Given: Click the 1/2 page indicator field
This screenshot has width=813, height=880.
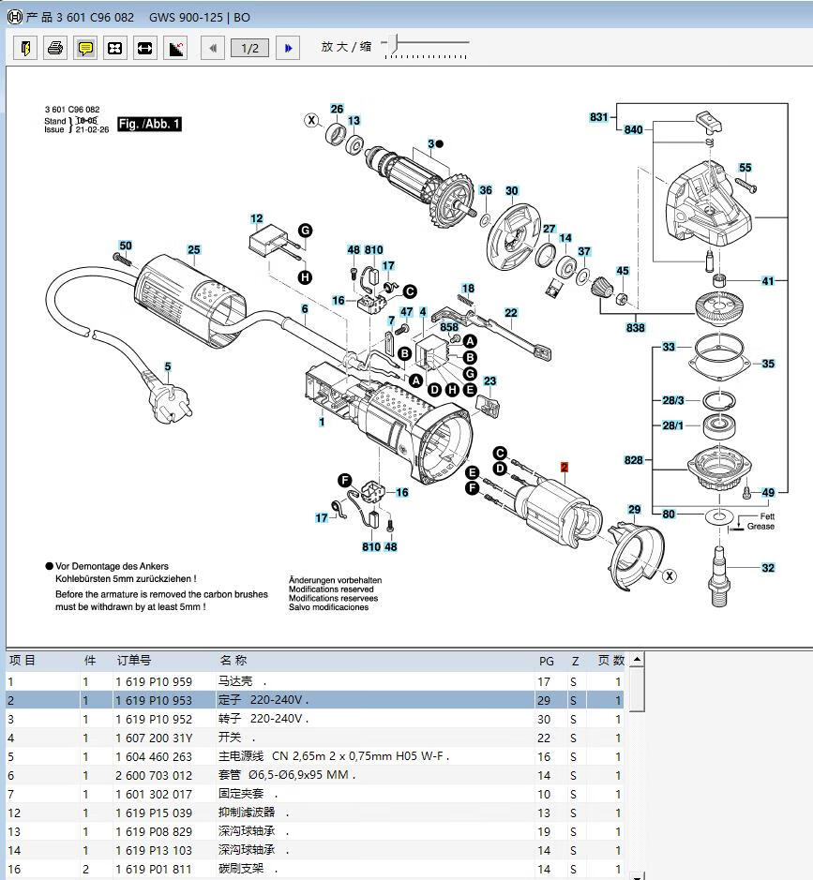Looking at the screenshot, I should 249,49.
